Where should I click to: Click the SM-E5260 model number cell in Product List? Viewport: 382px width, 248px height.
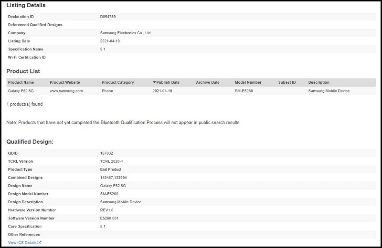244,91
